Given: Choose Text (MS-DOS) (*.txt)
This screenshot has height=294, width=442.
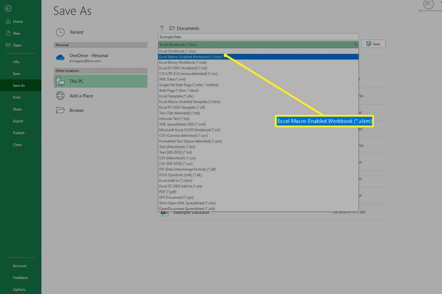Looking at the screenshot, I should 258,152.
